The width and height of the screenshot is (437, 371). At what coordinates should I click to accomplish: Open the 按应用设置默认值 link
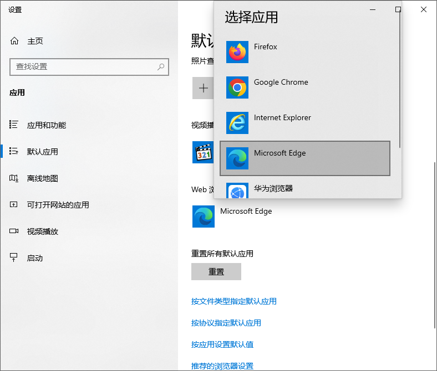pos(222,344)
